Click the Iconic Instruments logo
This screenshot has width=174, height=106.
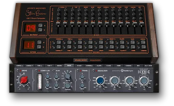[x=144, y=72]
